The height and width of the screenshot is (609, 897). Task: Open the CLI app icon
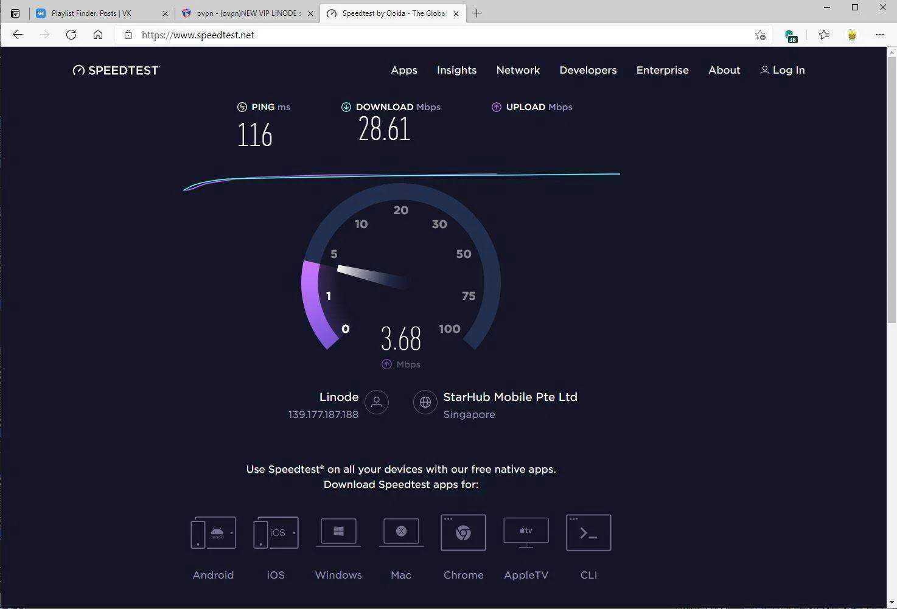(588, 532)
